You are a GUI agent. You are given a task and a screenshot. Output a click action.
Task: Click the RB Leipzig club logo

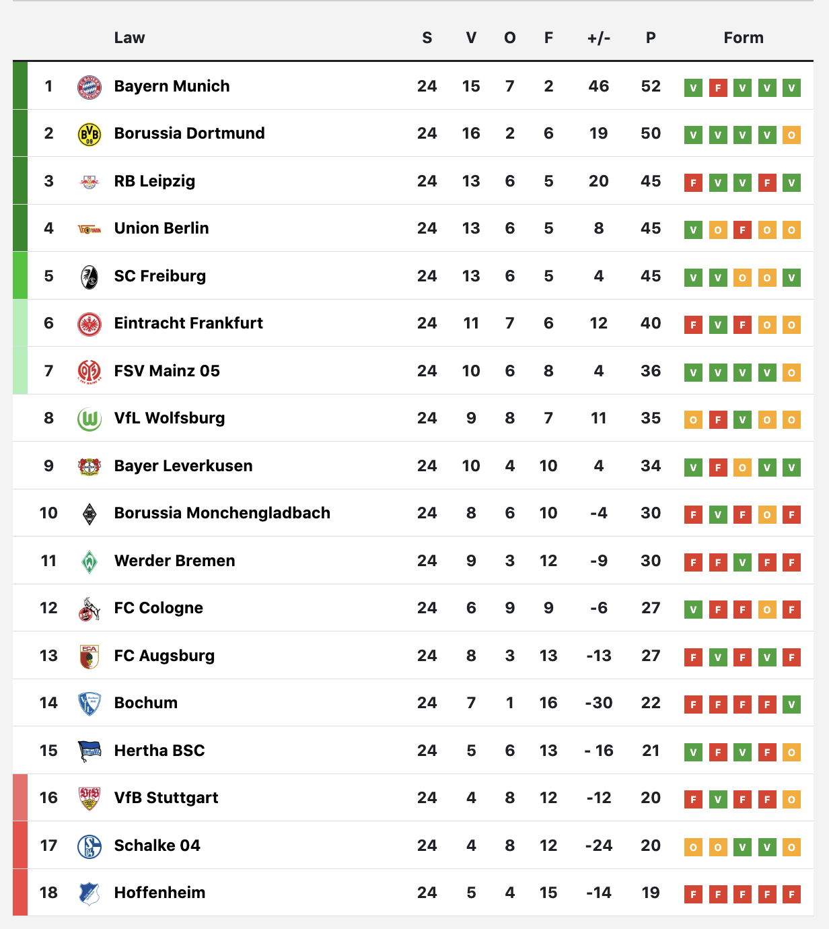(89, 182)
